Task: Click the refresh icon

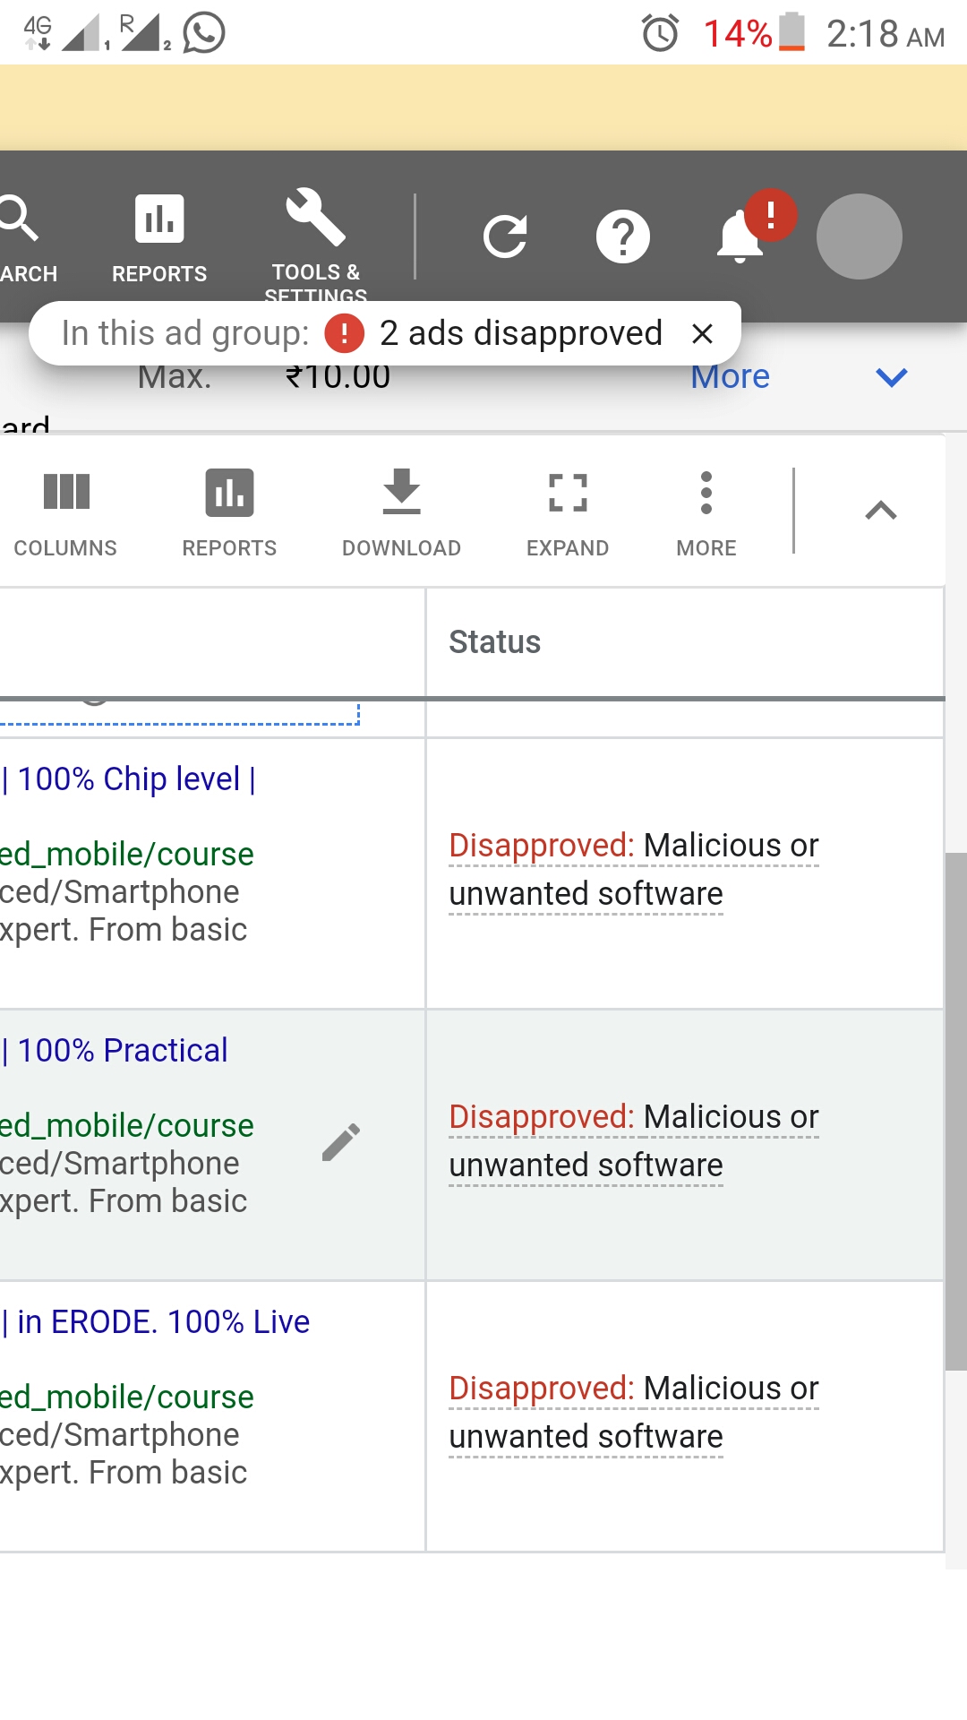Action: pyautogui.click(x=505, y=236)
